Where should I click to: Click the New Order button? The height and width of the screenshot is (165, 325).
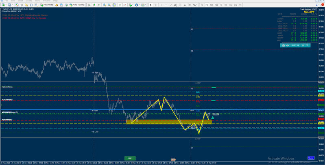47,5
